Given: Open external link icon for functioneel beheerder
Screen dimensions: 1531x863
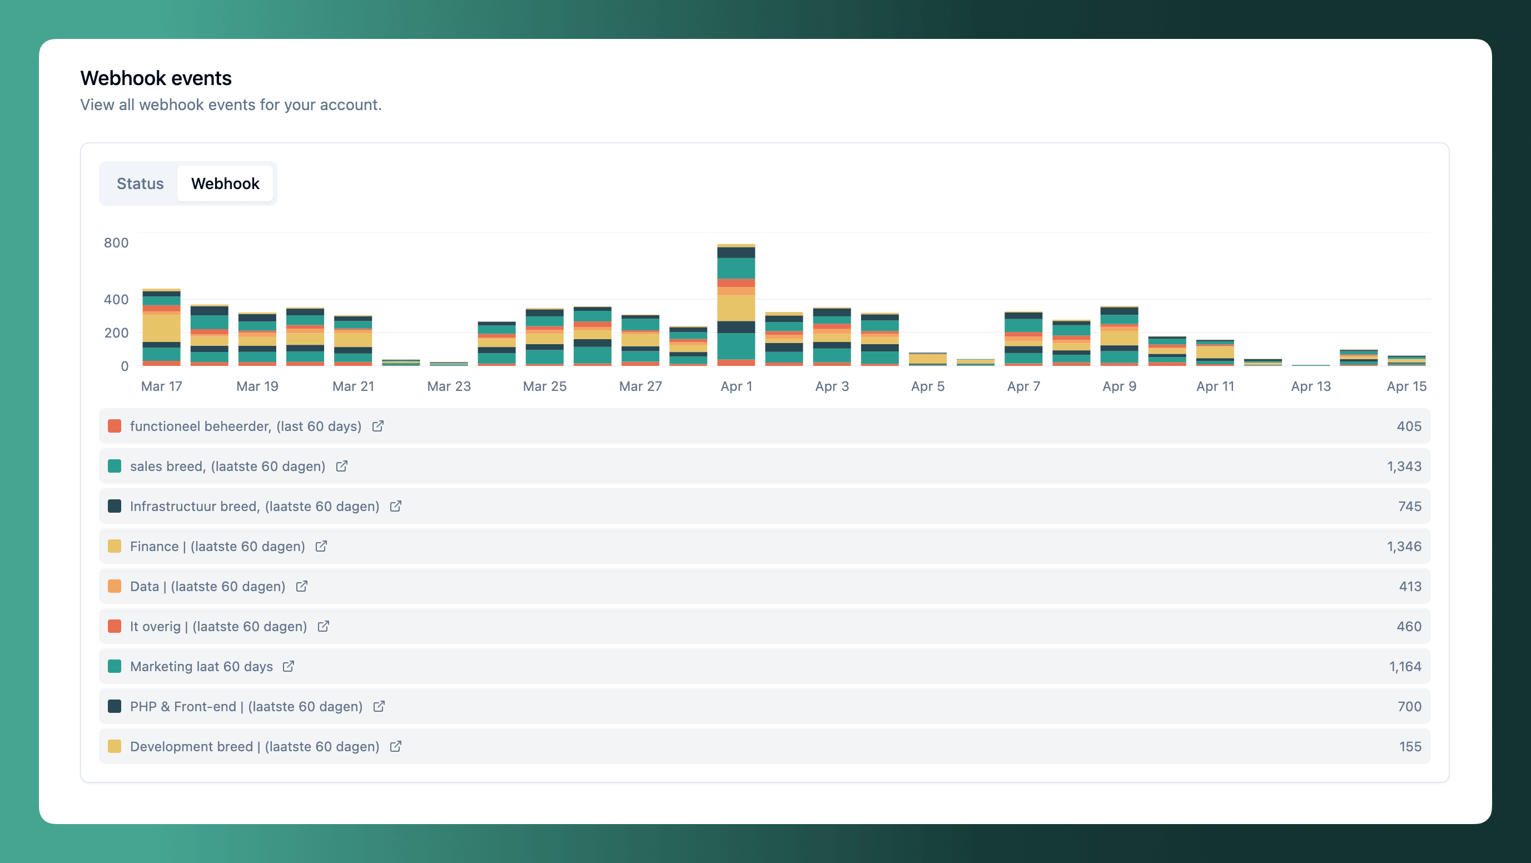Looking at the screenshot, I should (378, 426).
